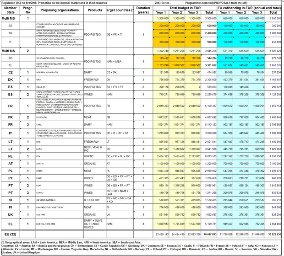Select the DK member state cell
284x256 pixels.
tap(11, 79)
